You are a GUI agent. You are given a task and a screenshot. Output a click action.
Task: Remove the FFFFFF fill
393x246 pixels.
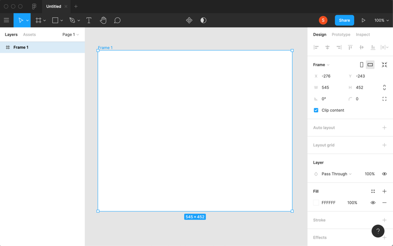pyautogui.click(x=384, y=202)
